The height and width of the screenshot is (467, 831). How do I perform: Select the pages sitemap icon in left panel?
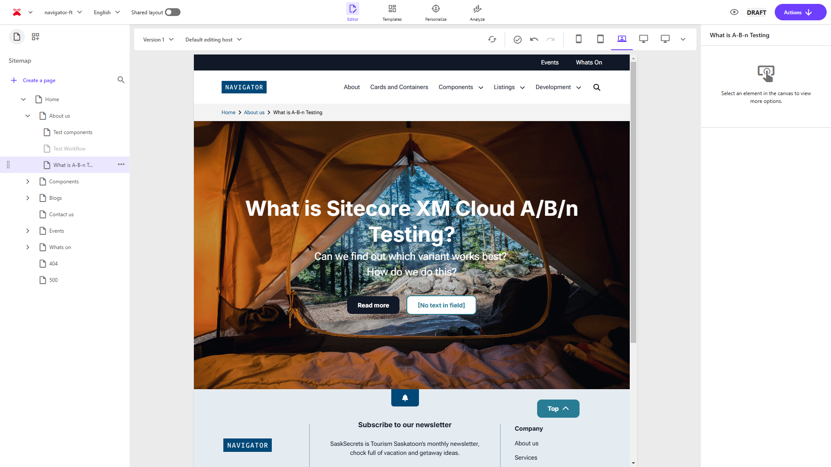coord(17,37)
